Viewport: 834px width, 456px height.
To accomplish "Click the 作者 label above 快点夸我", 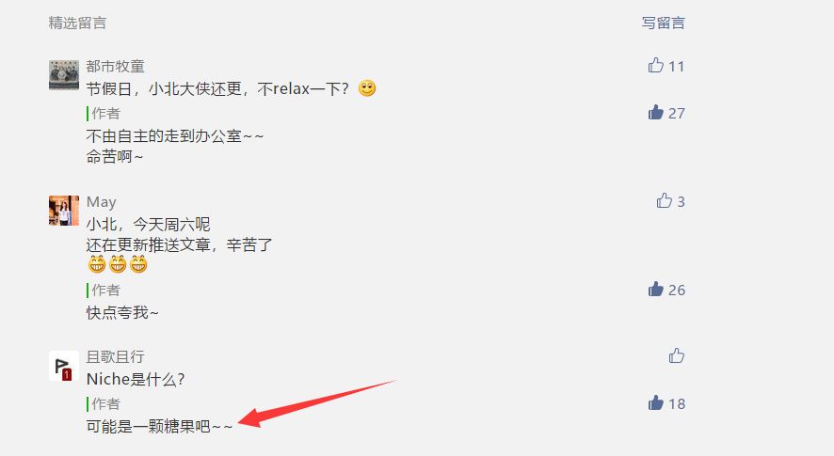I will tap(105, 290).
